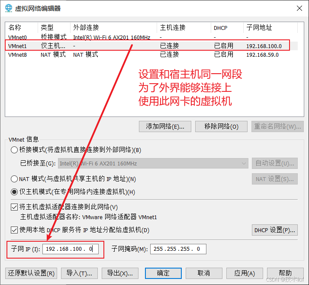
Task: Click subnet address 192.168.59.0 cell
Action: [x=262, y=55]
